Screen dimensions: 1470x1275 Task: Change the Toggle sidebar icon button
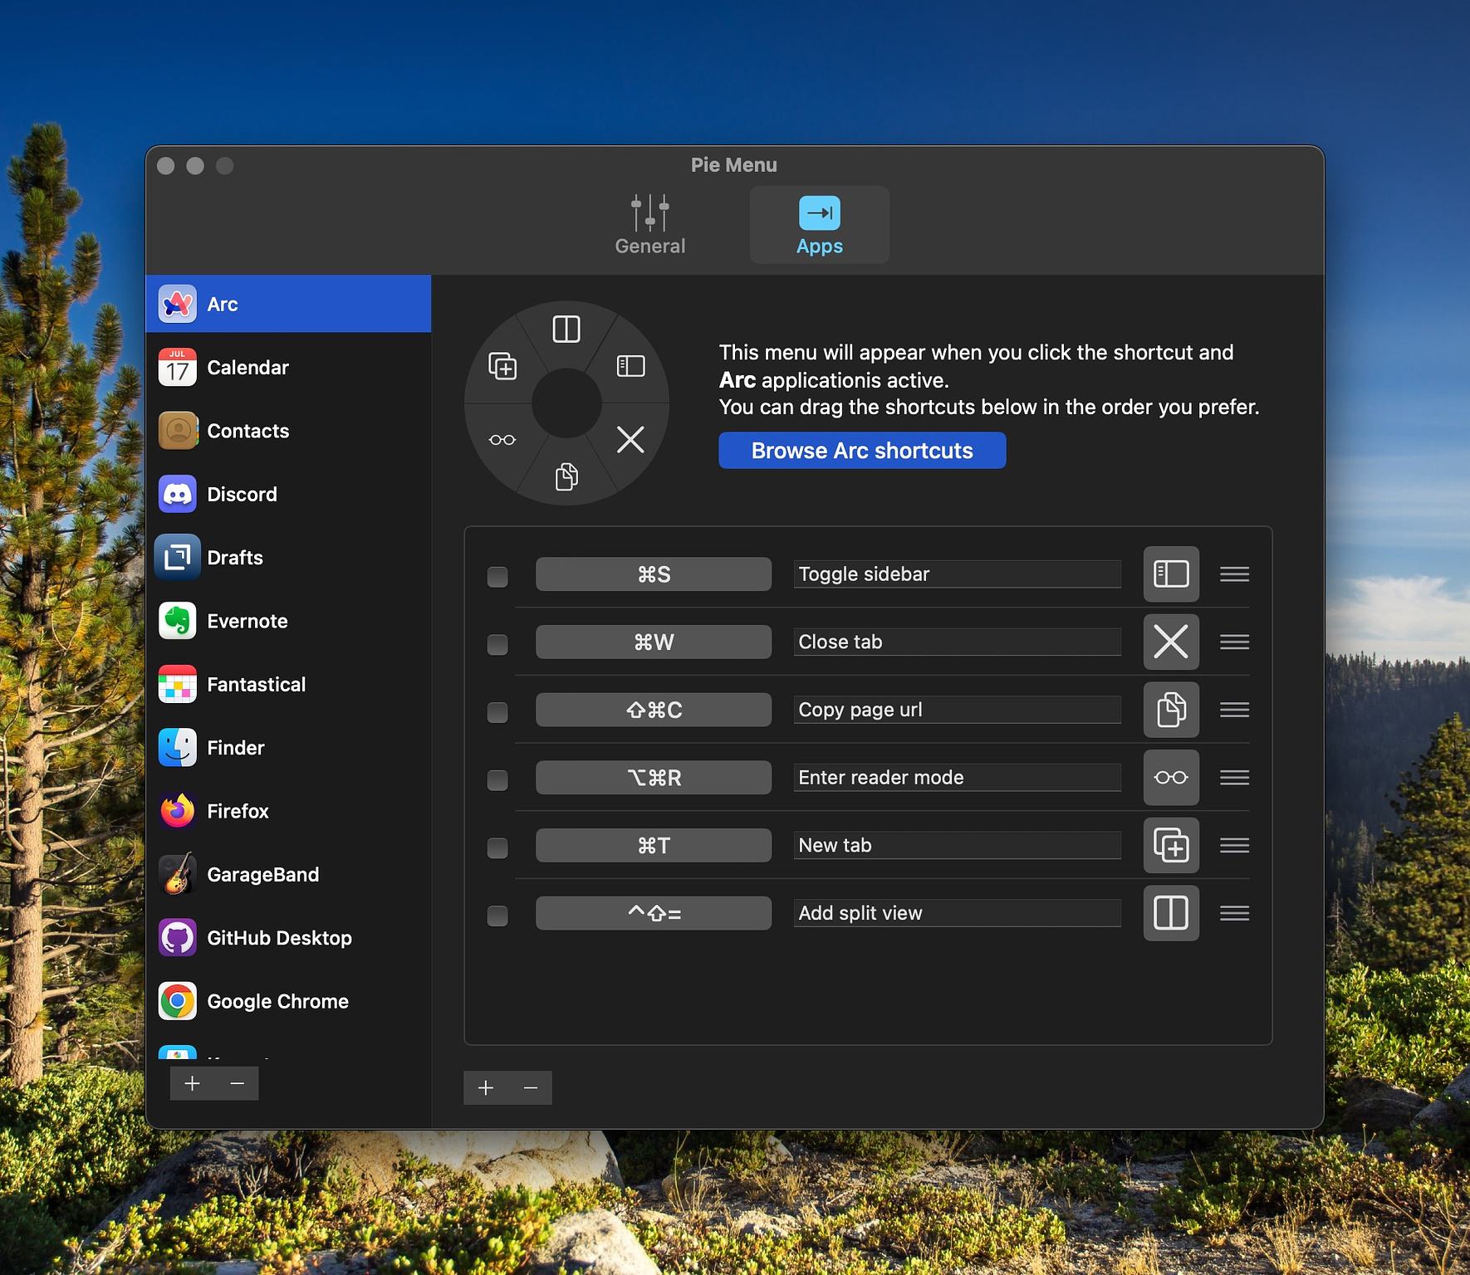tap(1171, 574)
